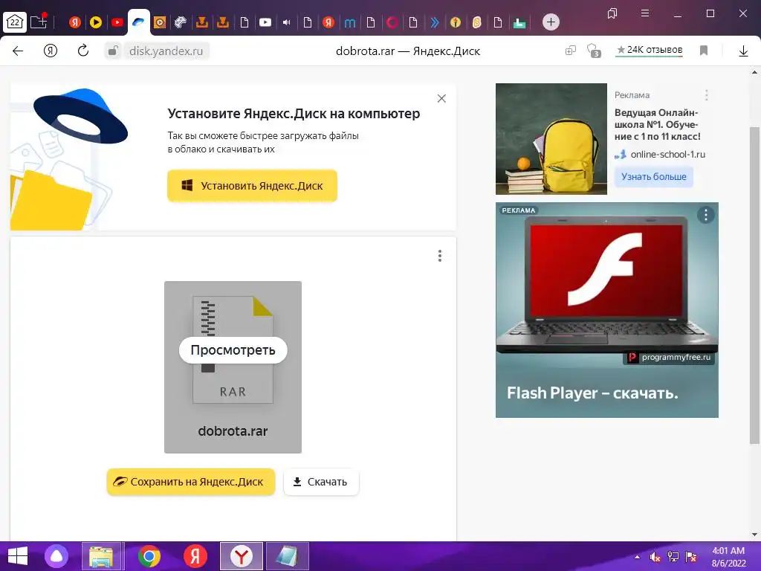The image size is (761, 571).
Task: Open File Explorer from the taskbar
Action: click(x=101, y=556)
